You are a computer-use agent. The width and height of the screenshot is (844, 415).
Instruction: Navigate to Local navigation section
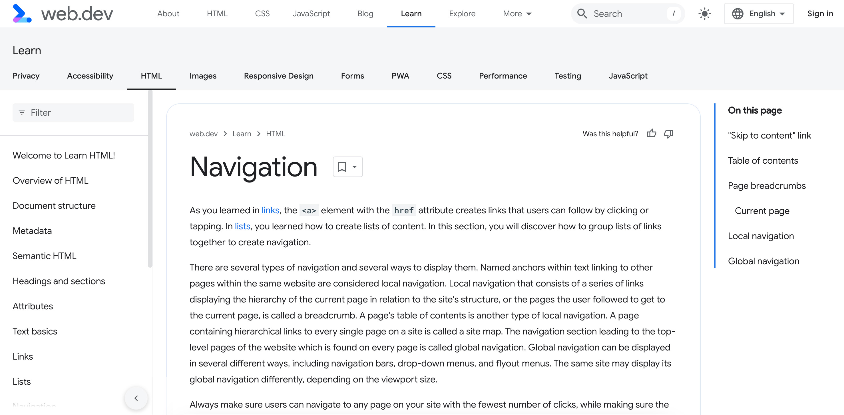pyautogui.click(x=761, y=236)
